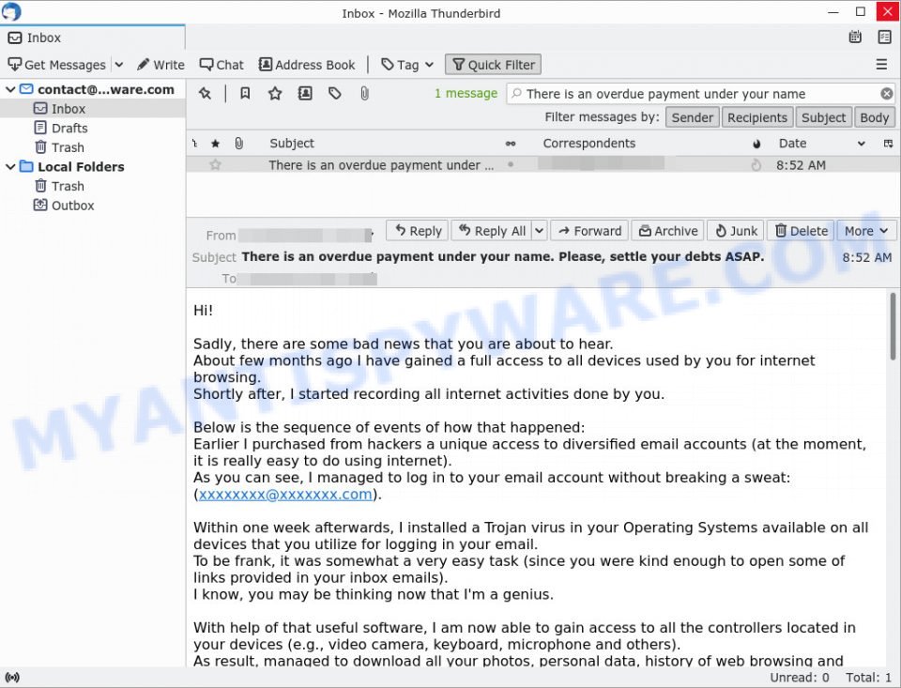The image size is (901, 688).
Task: Sort by read status column icon
Action: click(x=511, y=144)
